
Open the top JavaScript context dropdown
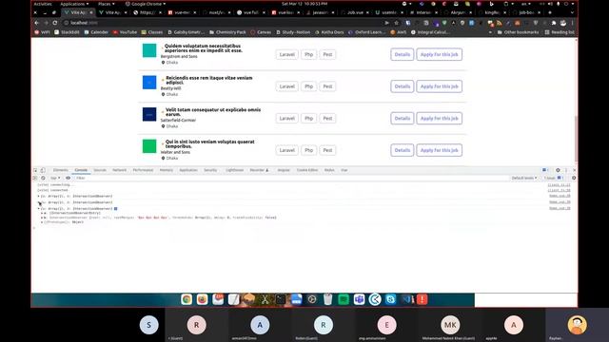point(55,178)
